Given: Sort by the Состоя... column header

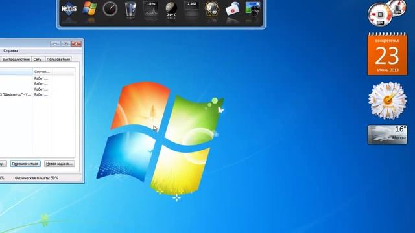Looking at the screenshot, I should (42, 72).
